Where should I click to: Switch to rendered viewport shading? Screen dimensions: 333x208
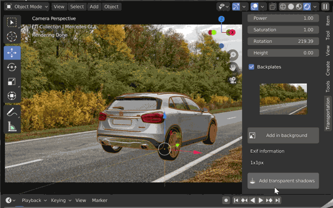pyautogui.click(x=307, y=7)
